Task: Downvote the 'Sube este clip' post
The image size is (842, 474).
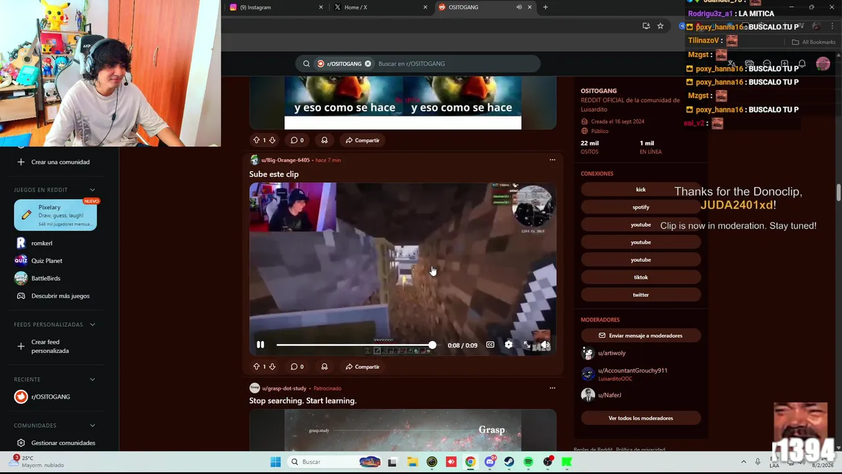Action: point(272,367)
